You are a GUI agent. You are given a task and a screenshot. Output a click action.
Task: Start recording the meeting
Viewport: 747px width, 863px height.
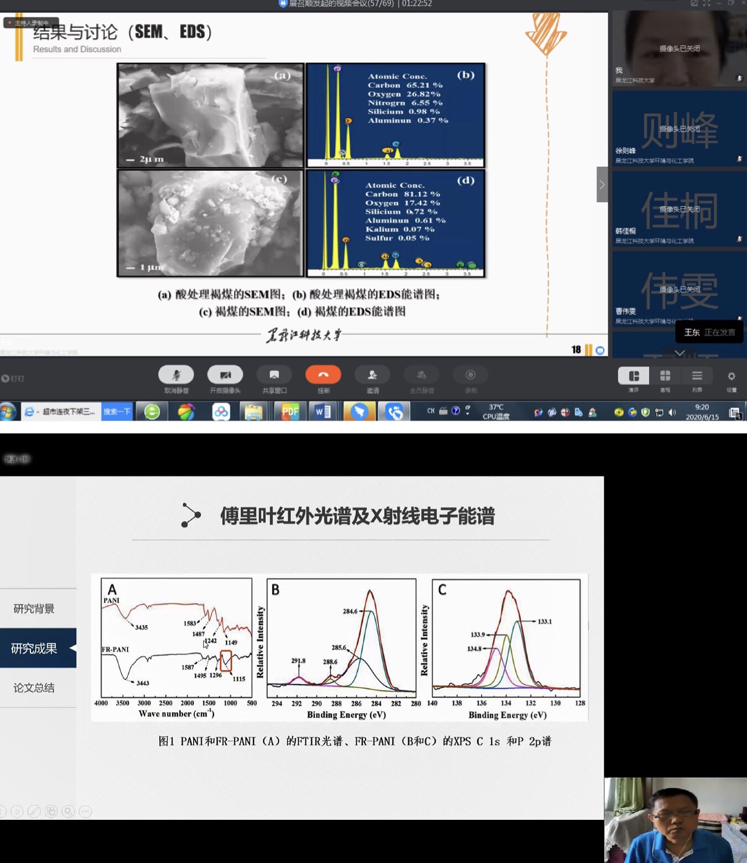[470, 375]
